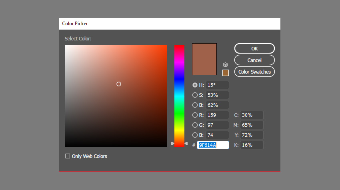Image resolution: width=340 pixels, height=190 pixels.
Task: Select the Saturation (S) radio button
Action: point(195,95)
